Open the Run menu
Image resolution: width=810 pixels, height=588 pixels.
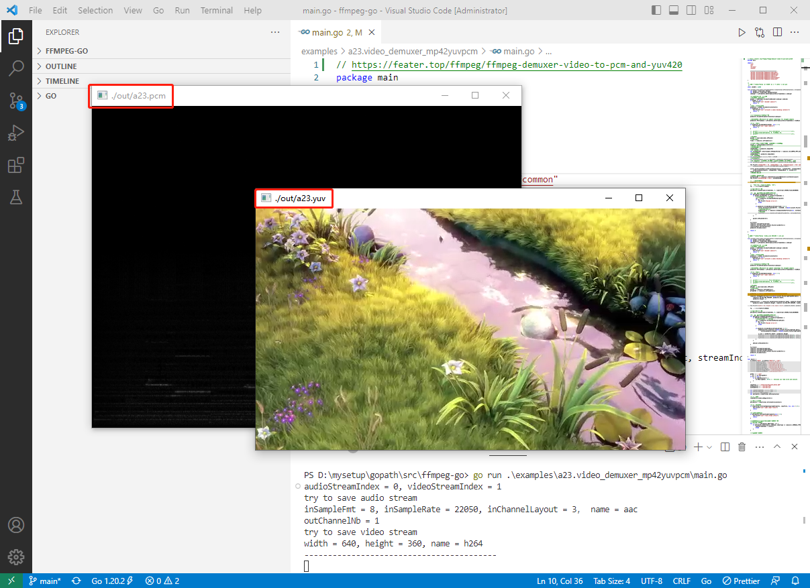pyautogui.click(x=182, y=10)
